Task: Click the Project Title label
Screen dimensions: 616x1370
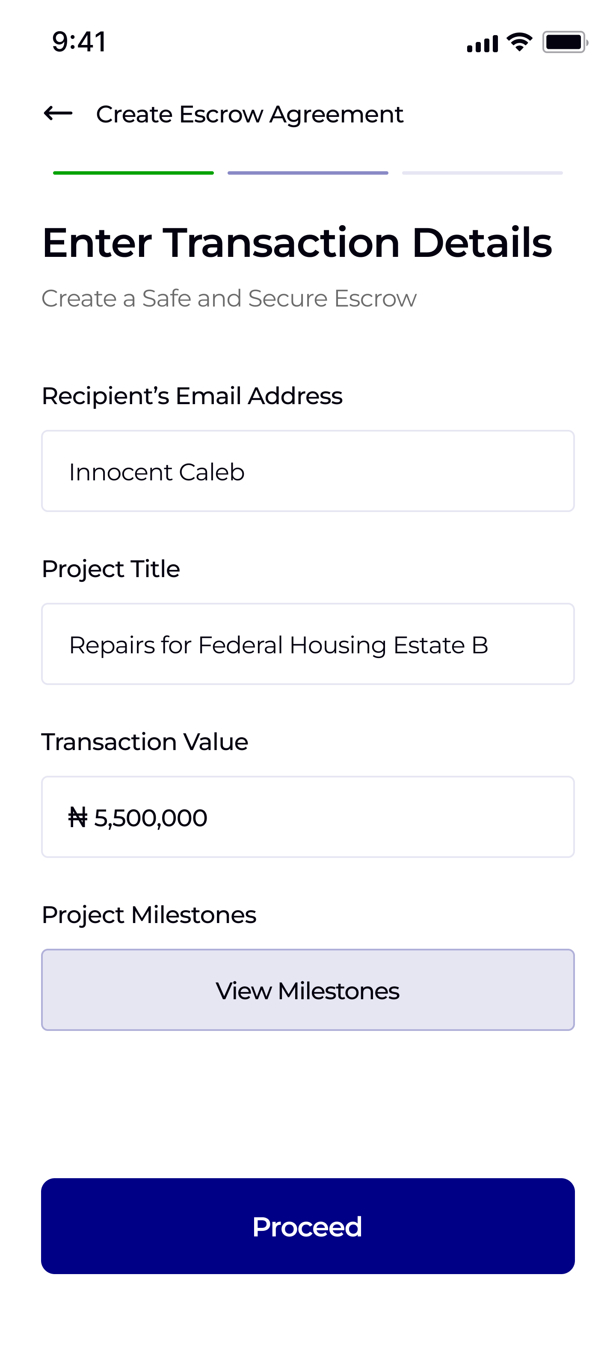Action: [x=110, y=569]
